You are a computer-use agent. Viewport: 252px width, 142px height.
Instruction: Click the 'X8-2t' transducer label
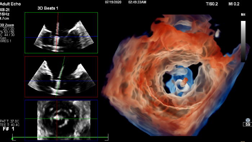pyautogui.click(x=5, y=10)
